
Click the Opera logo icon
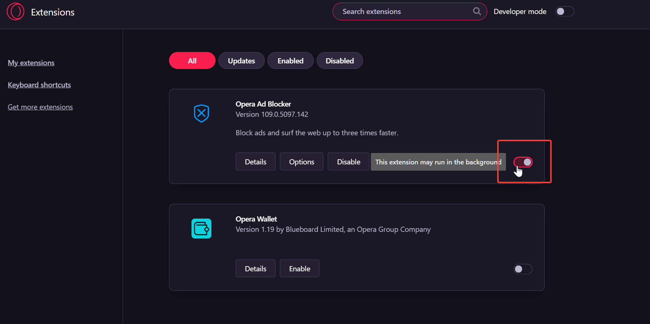coord(15,11)
